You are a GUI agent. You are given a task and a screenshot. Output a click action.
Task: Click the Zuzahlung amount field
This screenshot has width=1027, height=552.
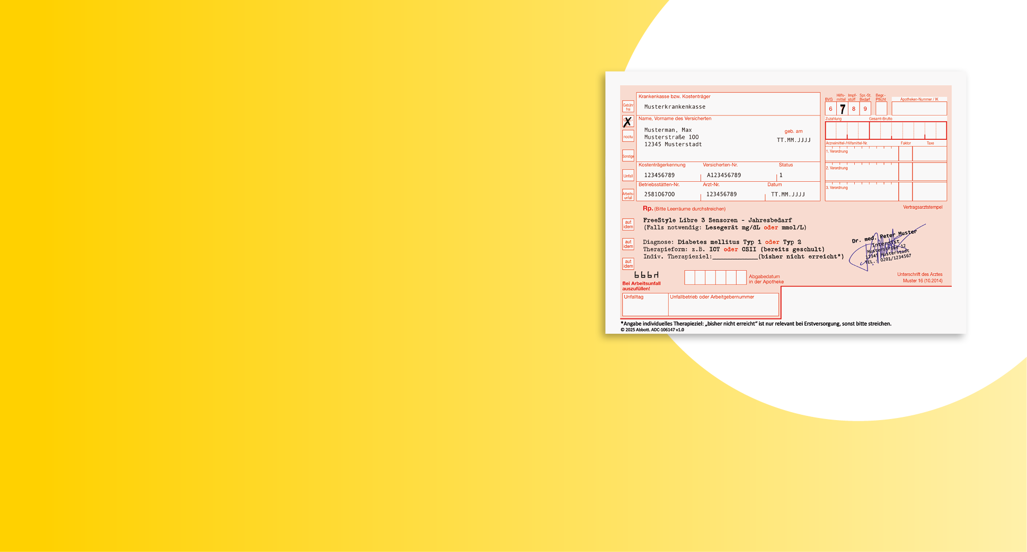(847, 130)
